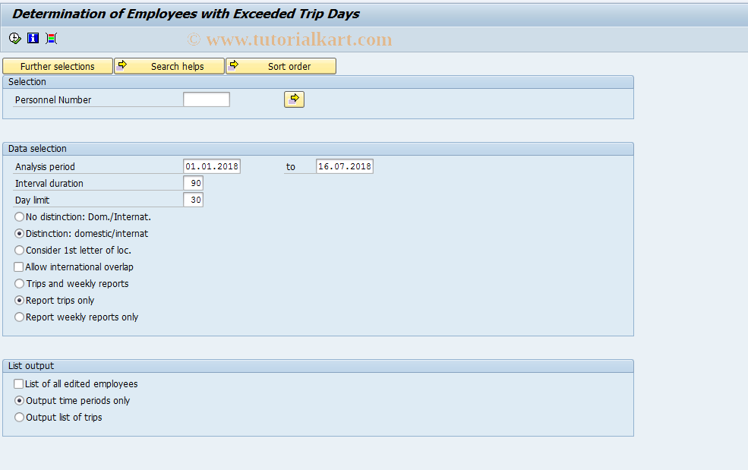Select Consider 1st letter of loc.

(19, 251)
